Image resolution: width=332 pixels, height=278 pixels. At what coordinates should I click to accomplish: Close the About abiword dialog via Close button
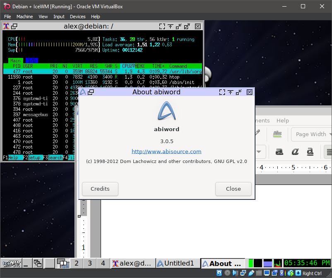[233, 189]
